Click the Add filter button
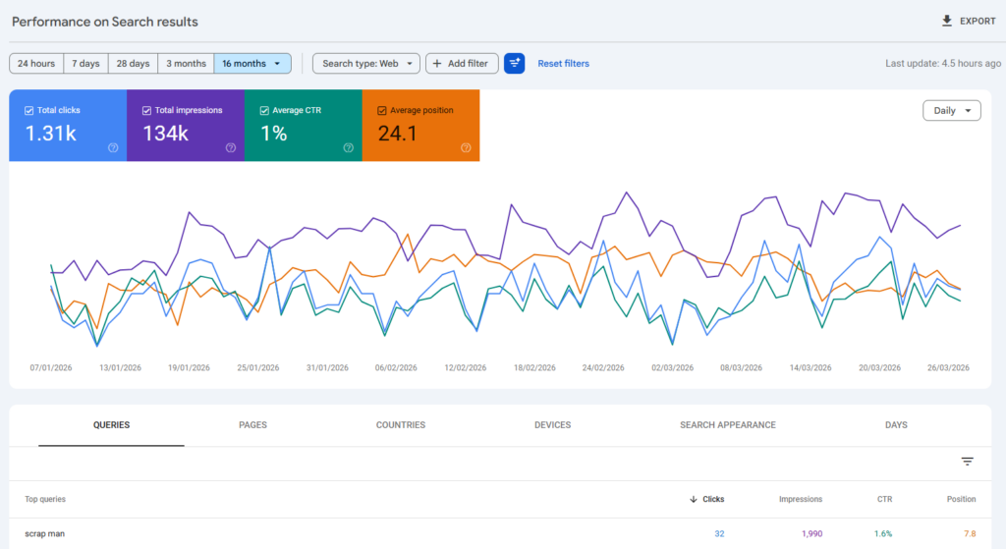This screenshot has width=1006, height=549. (462, 63)
